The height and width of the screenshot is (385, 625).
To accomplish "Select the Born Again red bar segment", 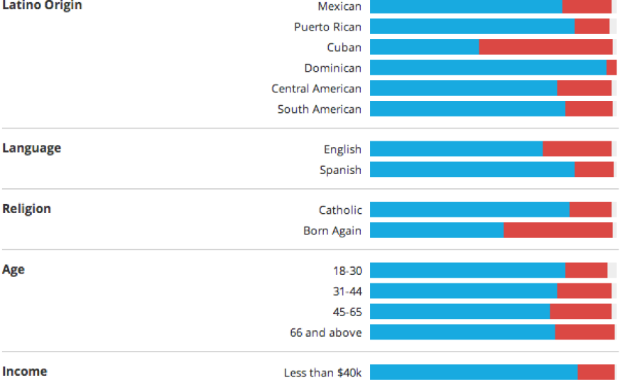I will 558,231.
